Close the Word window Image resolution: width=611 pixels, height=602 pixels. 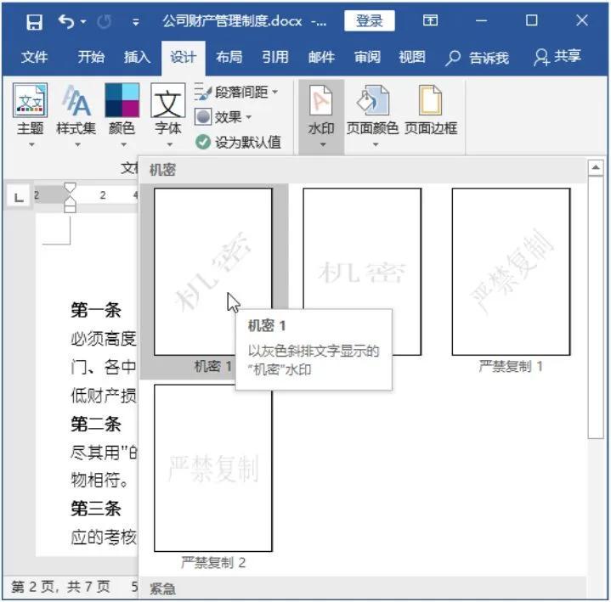click(x=582, y=20)
